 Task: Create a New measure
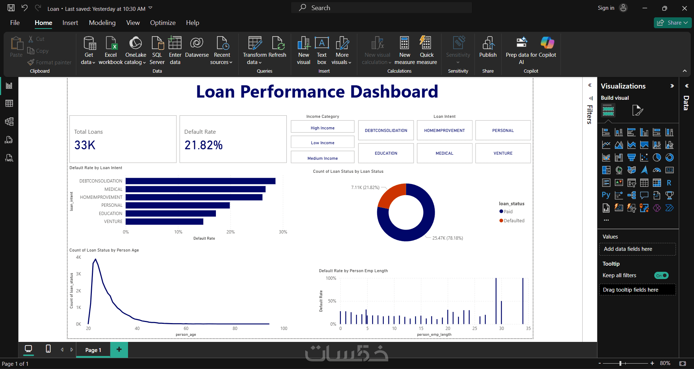(x=405, y=51)
